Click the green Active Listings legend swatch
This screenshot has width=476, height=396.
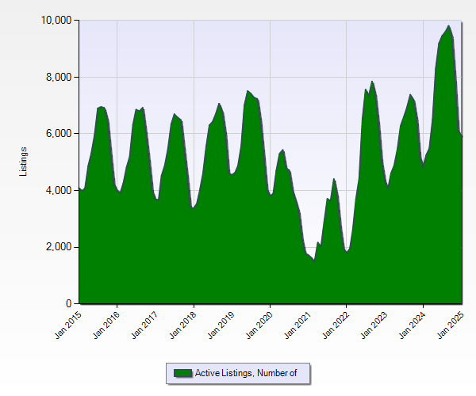click(182, 373)
